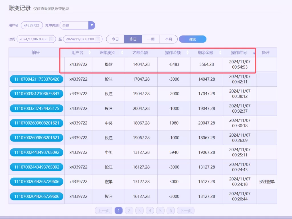Sort by 剩余金额 column arrows

point(220,53)
